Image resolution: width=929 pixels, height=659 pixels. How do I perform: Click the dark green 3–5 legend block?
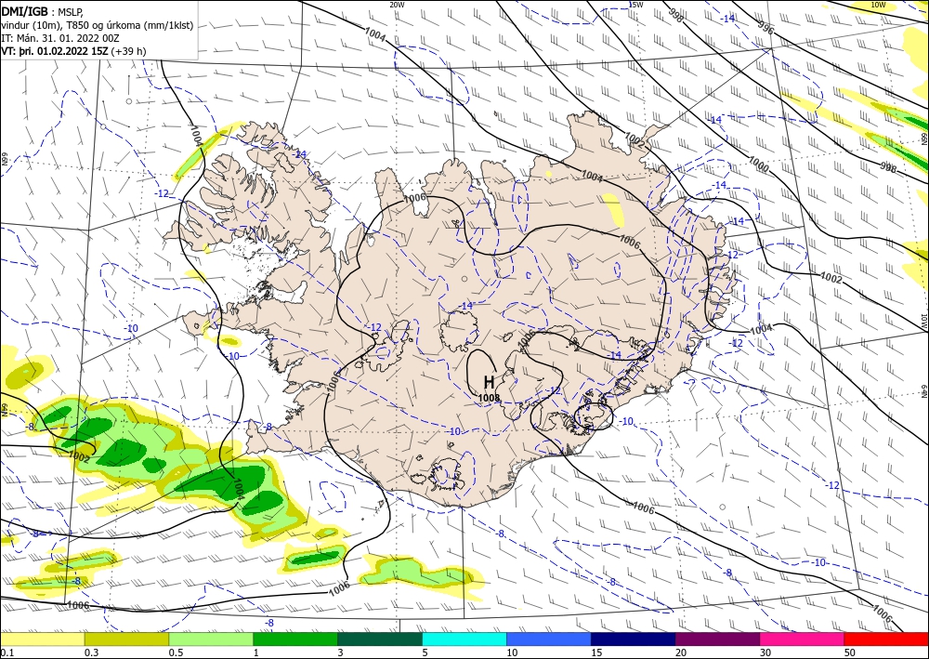point(380,639)
